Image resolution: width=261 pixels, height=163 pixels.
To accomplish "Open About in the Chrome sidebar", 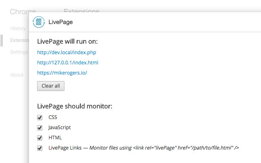I will (17, 75).
